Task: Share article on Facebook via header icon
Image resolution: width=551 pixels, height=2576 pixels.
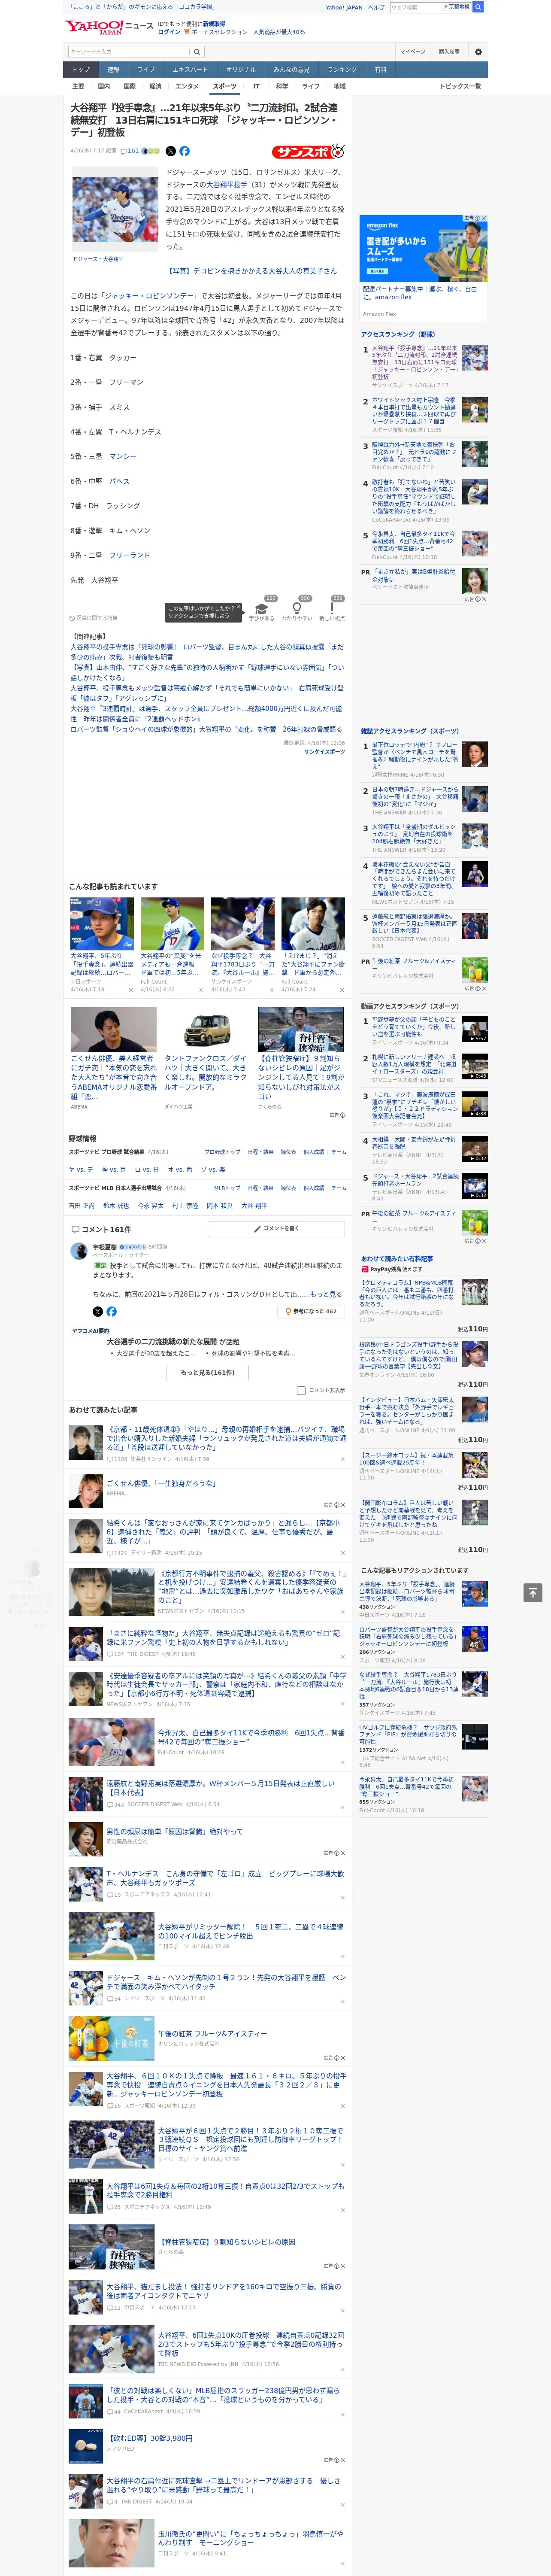Action: [x=184, y=151]
